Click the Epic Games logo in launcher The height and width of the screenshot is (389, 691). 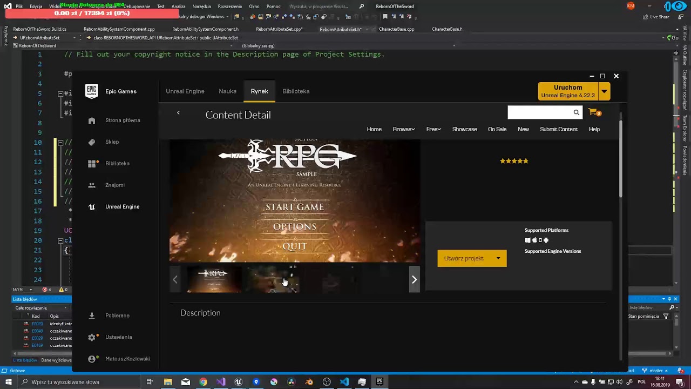pyautogui.click(x=92, y=91)
